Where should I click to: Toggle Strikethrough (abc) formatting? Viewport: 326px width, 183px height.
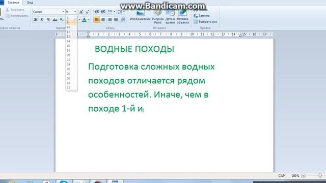point(55,20)
